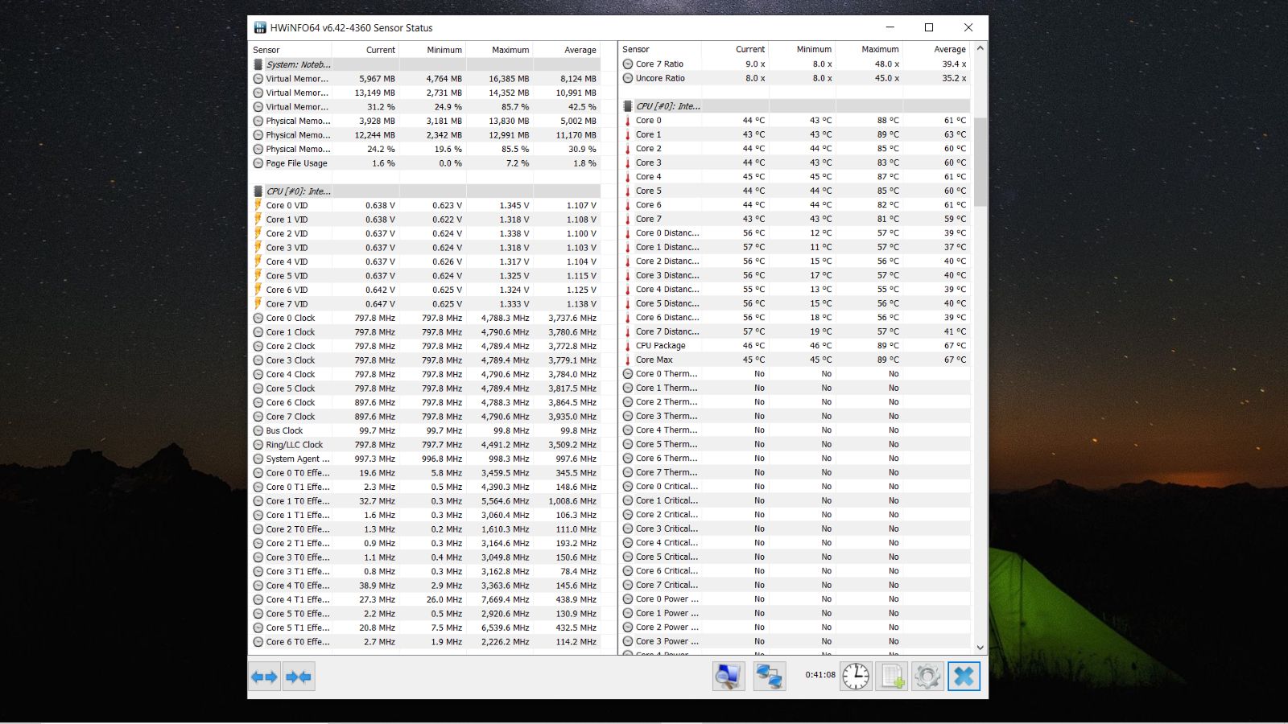Open sensor settings via gear icon
The height and width of the screenshot is (724, 1288).
927,677
